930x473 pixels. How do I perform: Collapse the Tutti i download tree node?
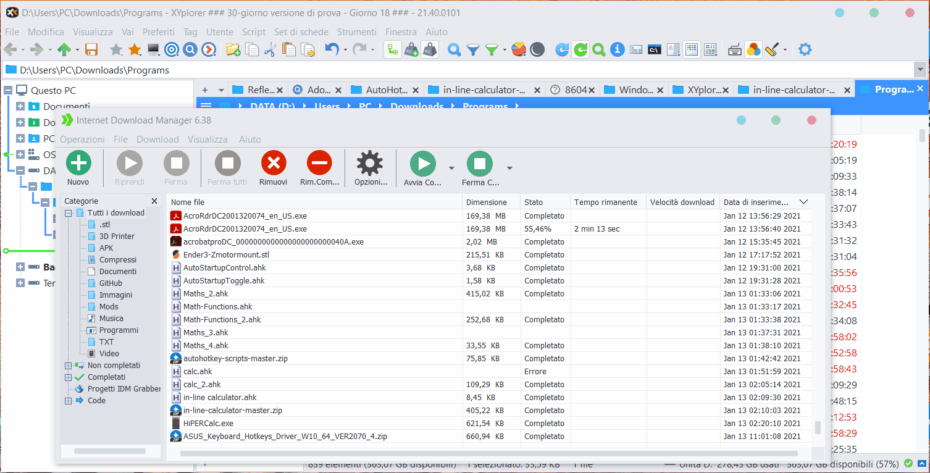(x=69, y=213)
